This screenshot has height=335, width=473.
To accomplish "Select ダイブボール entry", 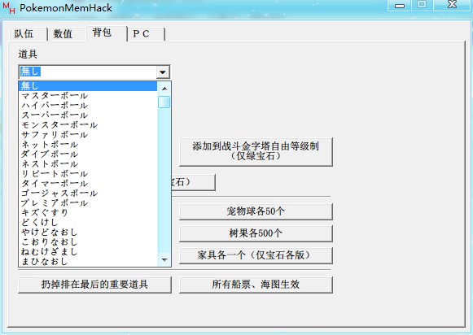I will click(x=89, y=154).
